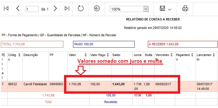Sort by Código column

20,55
